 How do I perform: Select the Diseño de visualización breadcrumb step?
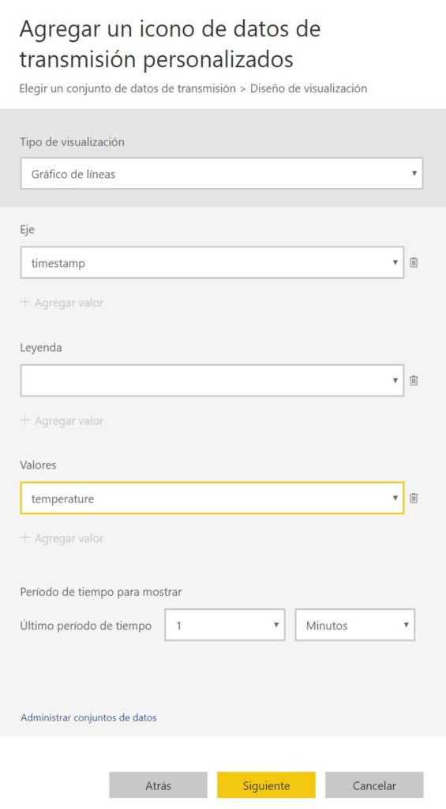point(309,88)
